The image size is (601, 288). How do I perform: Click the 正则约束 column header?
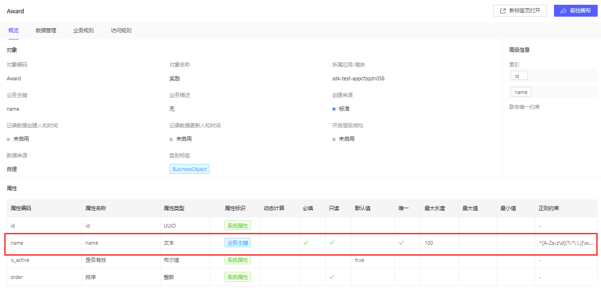549,208
